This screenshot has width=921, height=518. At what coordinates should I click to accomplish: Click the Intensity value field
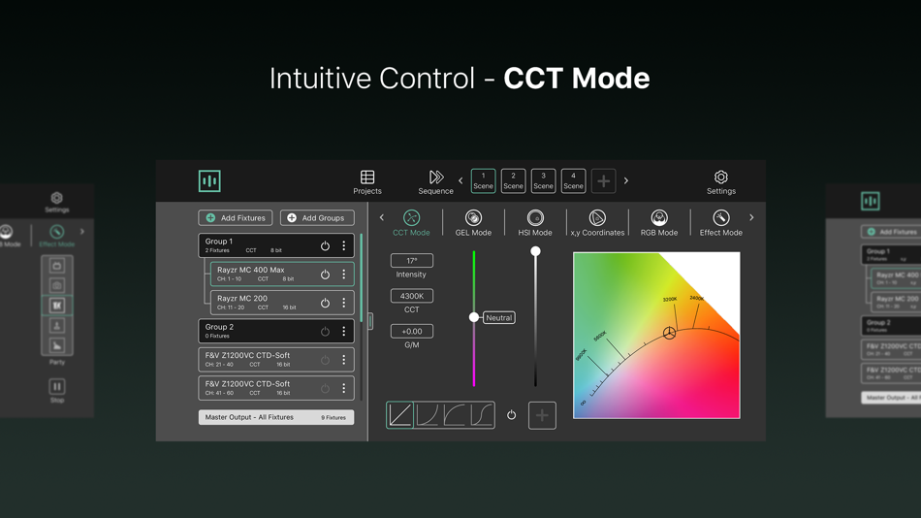coord(411,261)
